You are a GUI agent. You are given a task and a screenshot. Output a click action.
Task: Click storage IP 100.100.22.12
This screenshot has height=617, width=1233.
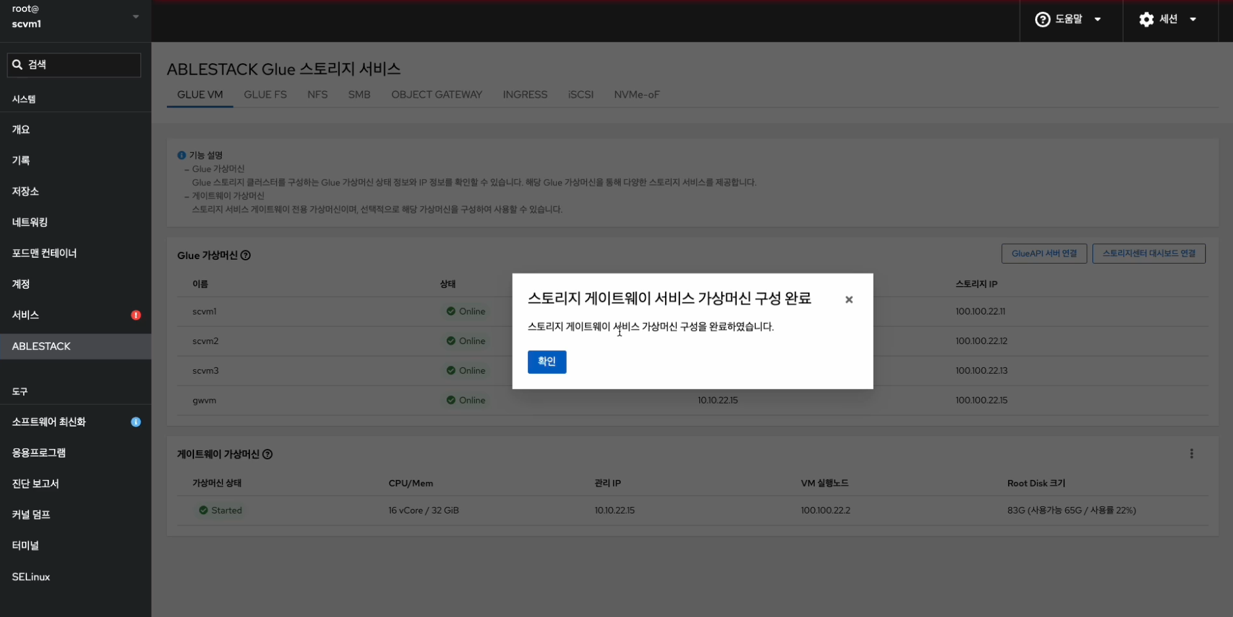982,341
